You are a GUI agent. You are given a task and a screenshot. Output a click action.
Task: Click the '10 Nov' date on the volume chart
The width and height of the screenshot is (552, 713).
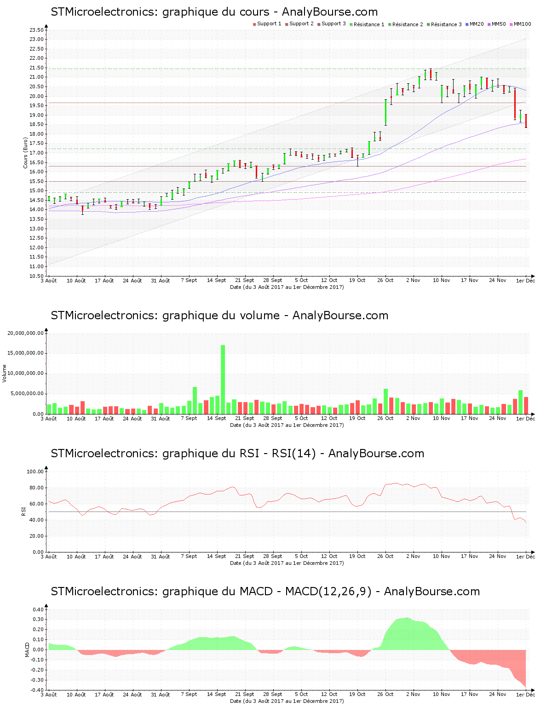click(442, 419)
